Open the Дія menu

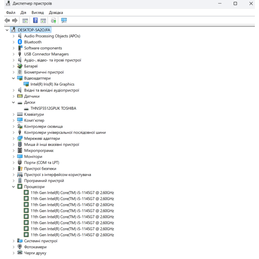23,13
